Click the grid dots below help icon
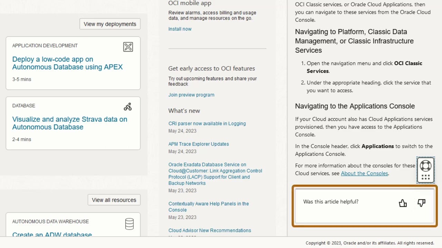Screen dimensions: 442x248 [425, 177]
